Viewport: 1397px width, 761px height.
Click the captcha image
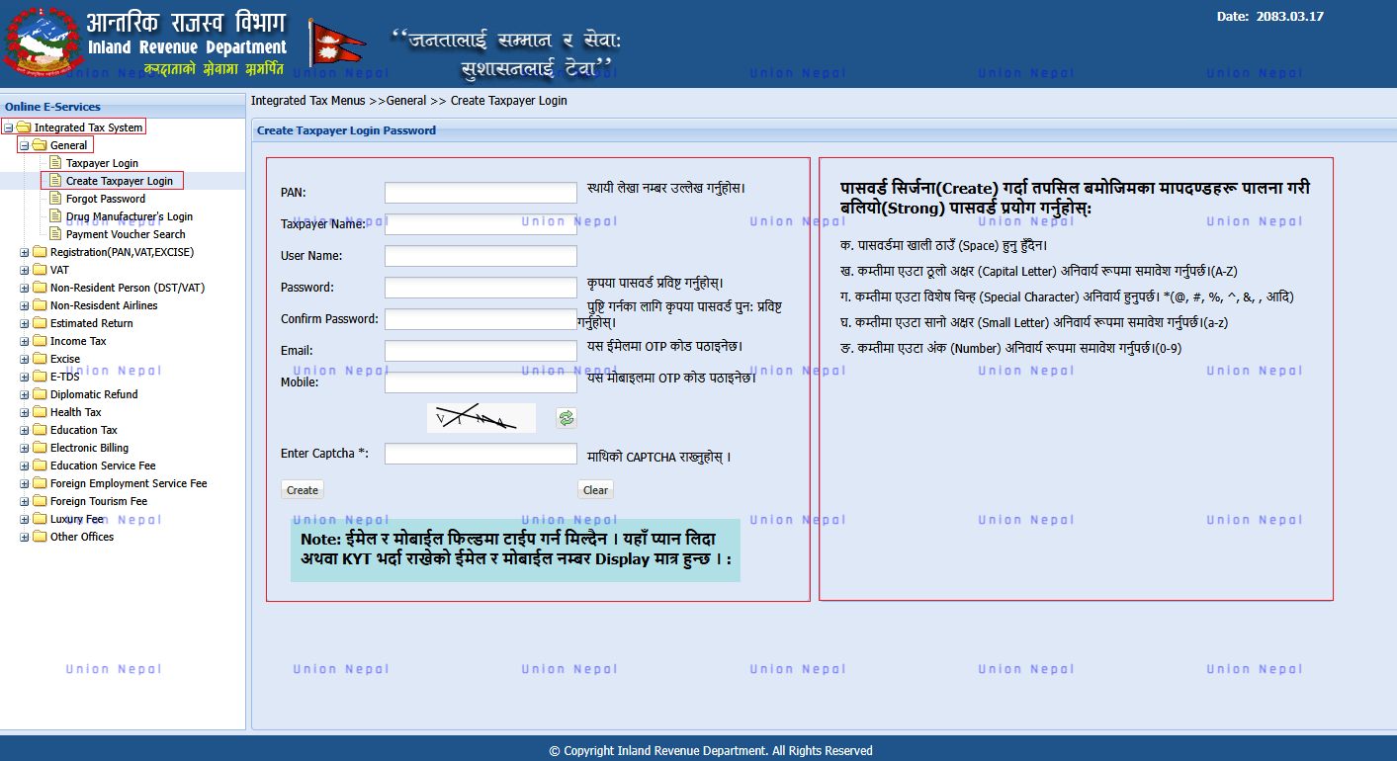pos(480,418)
